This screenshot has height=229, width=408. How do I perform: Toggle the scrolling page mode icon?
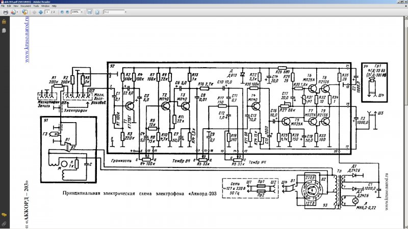pyautogui.click(x=90, y=12)
